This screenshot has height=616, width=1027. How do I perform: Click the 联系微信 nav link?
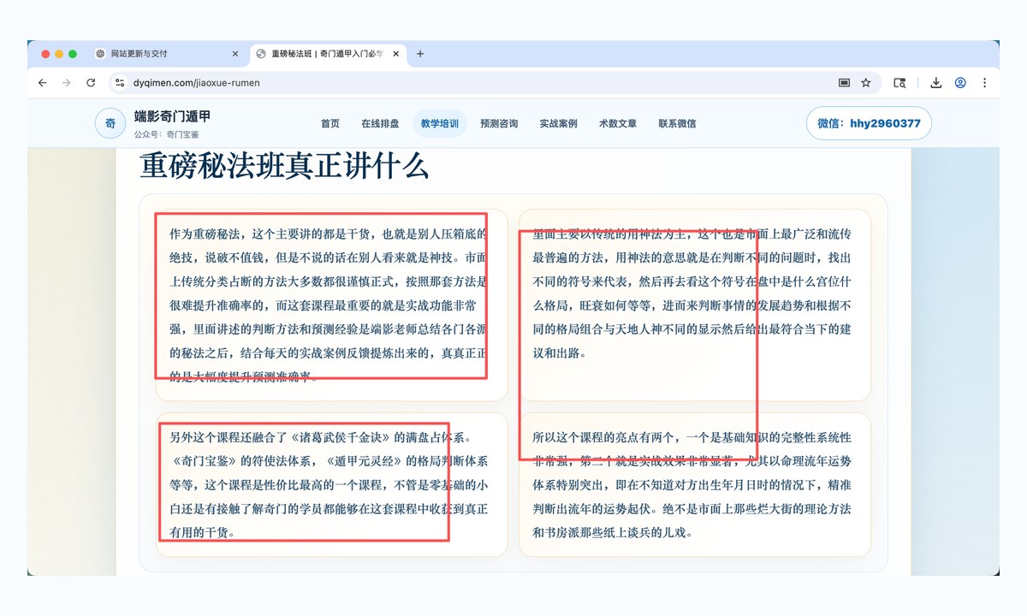[677, 123]
